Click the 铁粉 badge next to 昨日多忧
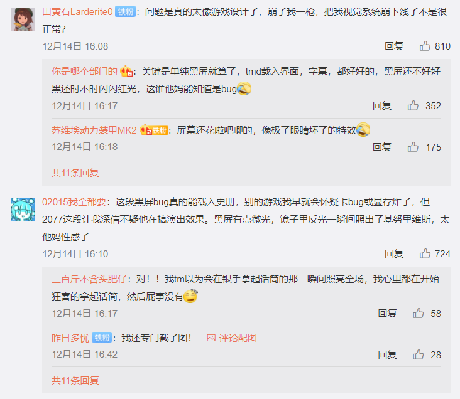The height and width of the screenshot is (399, 460). (102, 338)
